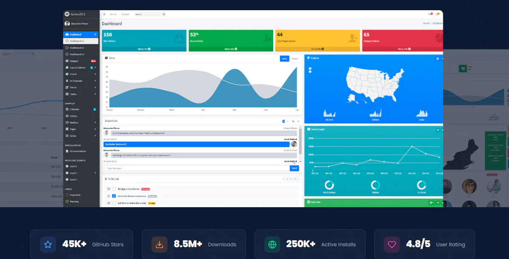509x259 pixels.
Task: Switch to the Donut tab in Sales
Action: 295,59
